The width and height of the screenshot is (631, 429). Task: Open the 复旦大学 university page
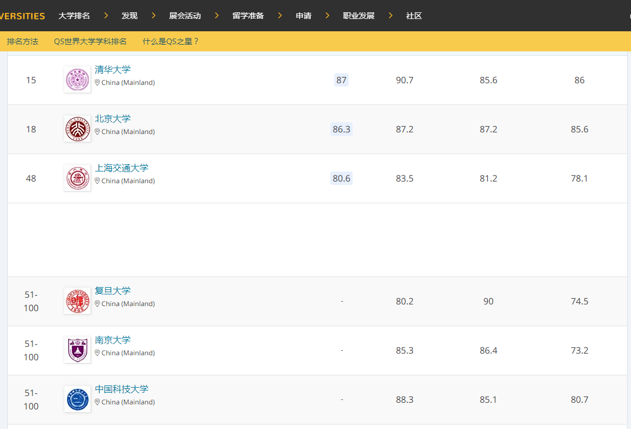click(113, 290)
